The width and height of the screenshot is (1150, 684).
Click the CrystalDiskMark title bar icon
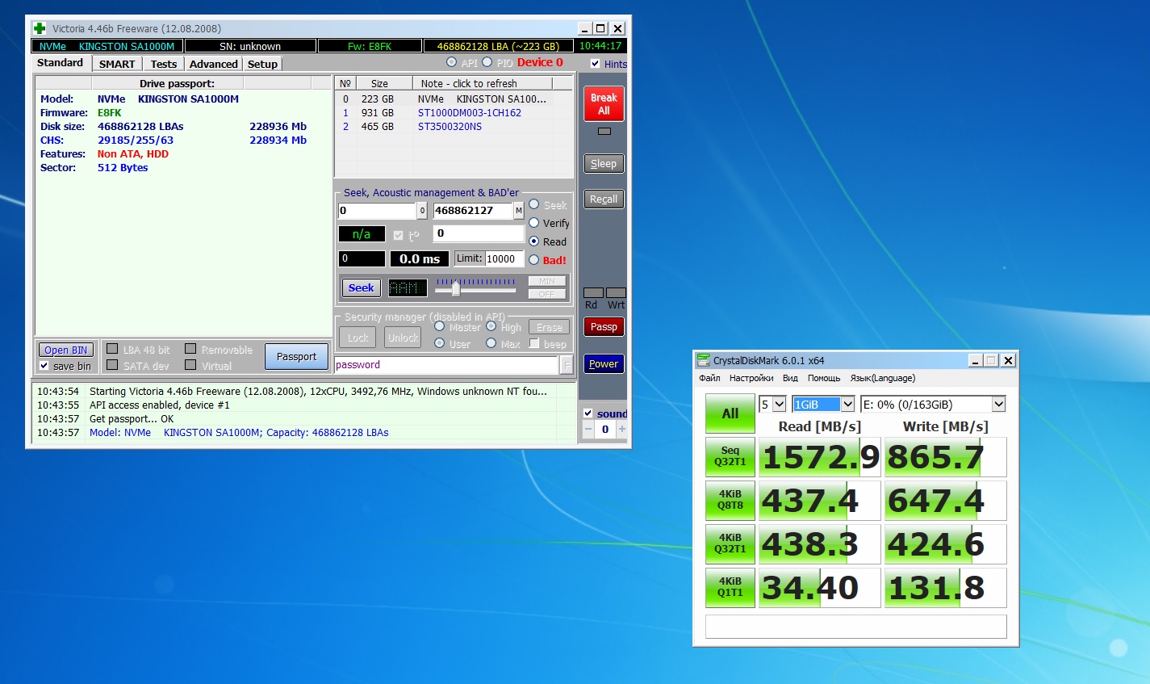point(703,360)
